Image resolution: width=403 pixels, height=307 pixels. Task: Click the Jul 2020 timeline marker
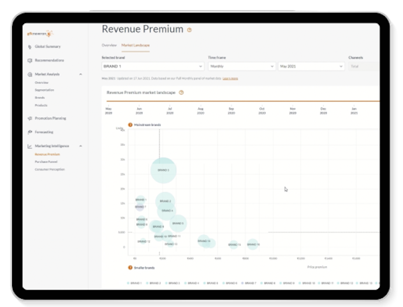tap(170, 111)
